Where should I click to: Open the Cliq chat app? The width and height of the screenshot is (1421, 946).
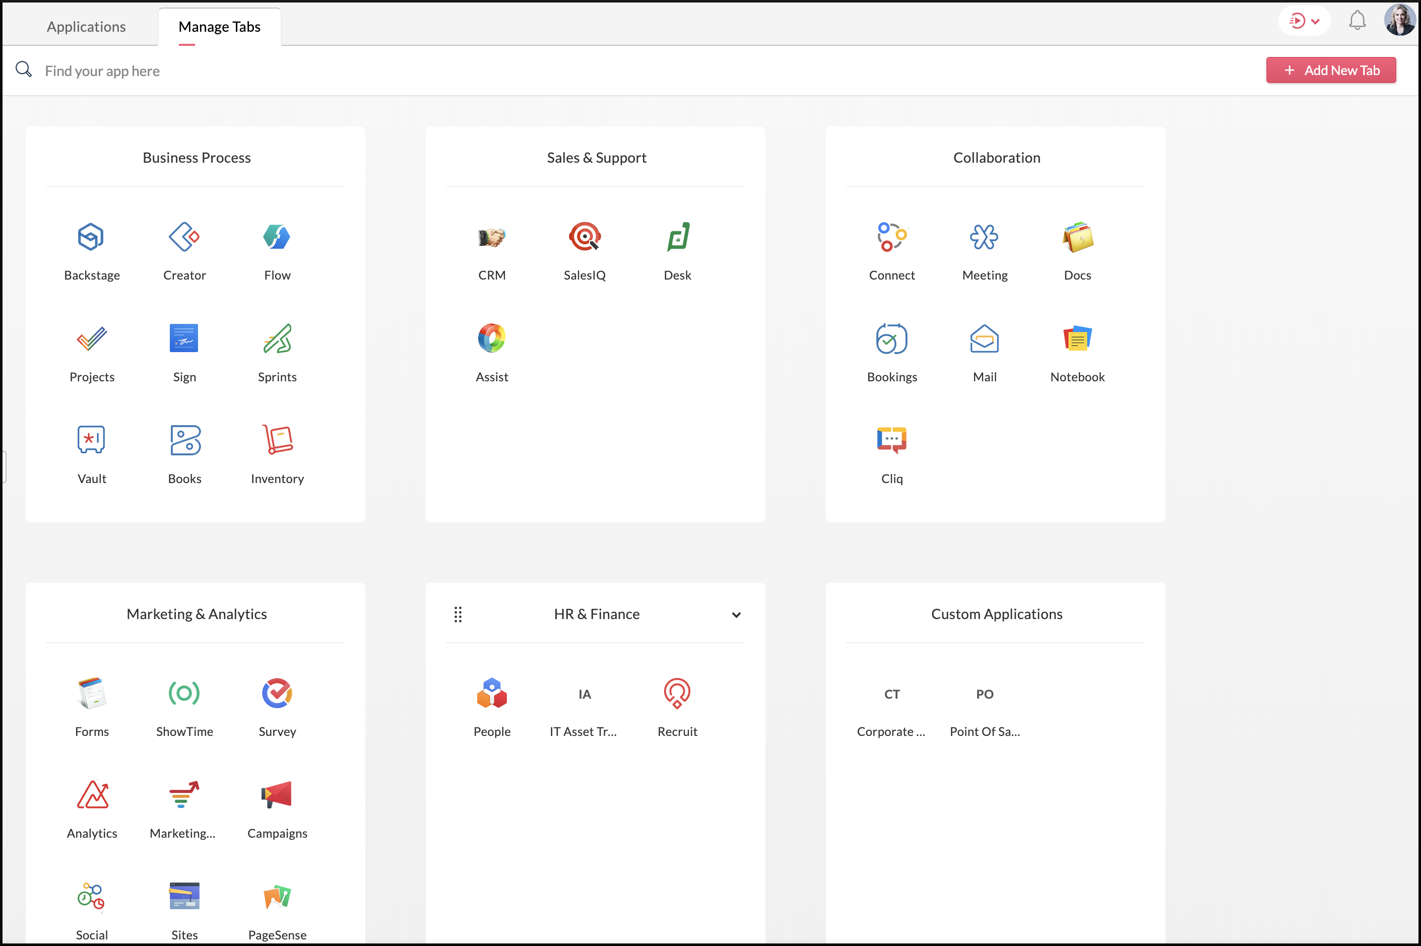[891, 440]
